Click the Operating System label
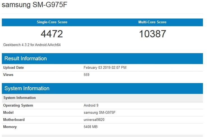This screenshot has height=137, width=208. click(18, 106)
